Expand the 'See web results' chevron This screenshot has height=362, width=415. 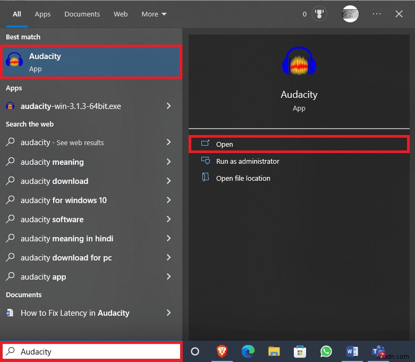tap(168, 142)
